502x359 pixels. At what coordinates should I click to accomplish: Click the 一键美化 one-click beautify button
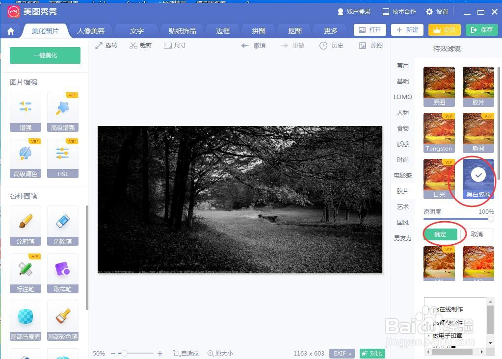click(x=45, y=55)
